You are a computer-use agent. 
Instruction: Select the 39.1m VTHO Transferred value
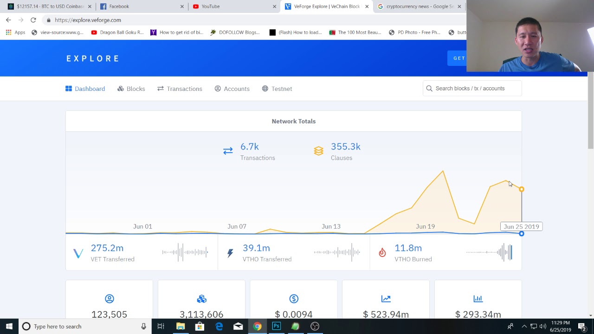(256, 248)
